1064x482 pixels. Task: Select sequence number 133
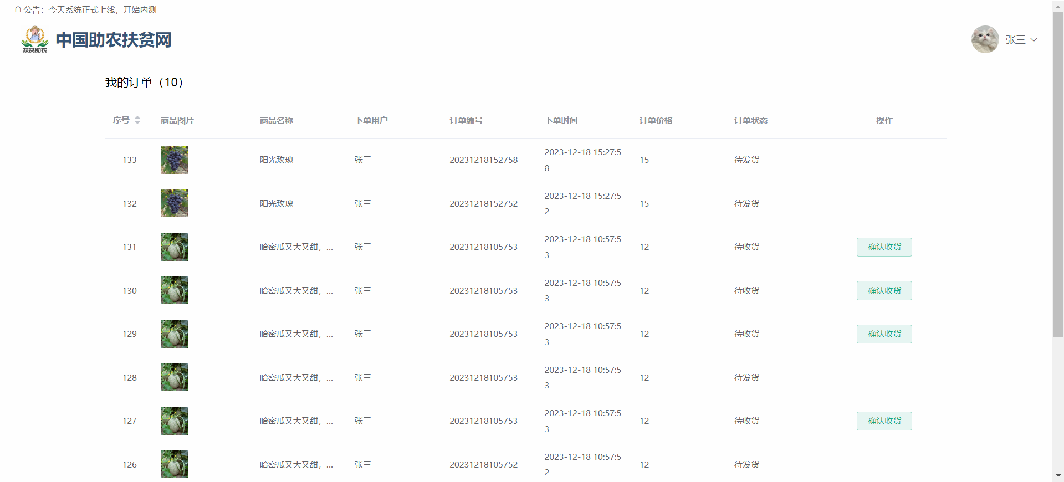point(130,160)
